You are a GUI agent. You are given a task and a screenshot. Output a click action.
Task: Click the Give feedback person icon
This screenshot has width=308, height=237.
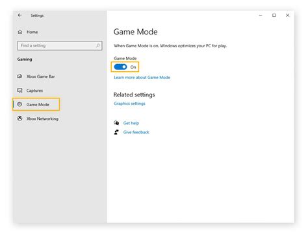click(x=116, y=132)
